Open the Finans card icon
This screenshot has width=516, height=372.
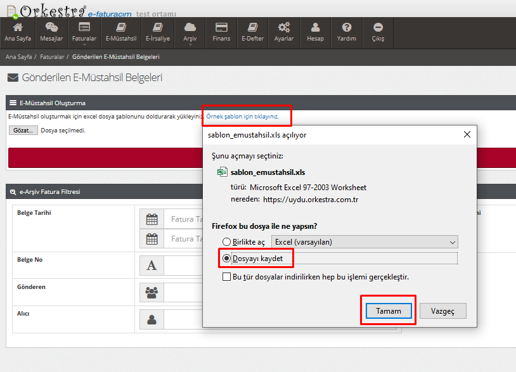221,28
